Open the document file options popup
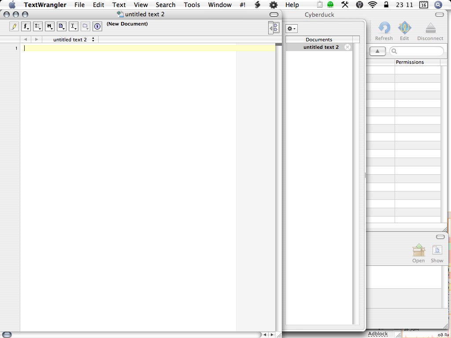Screen dimensions: 451x338 pos(62,26)
